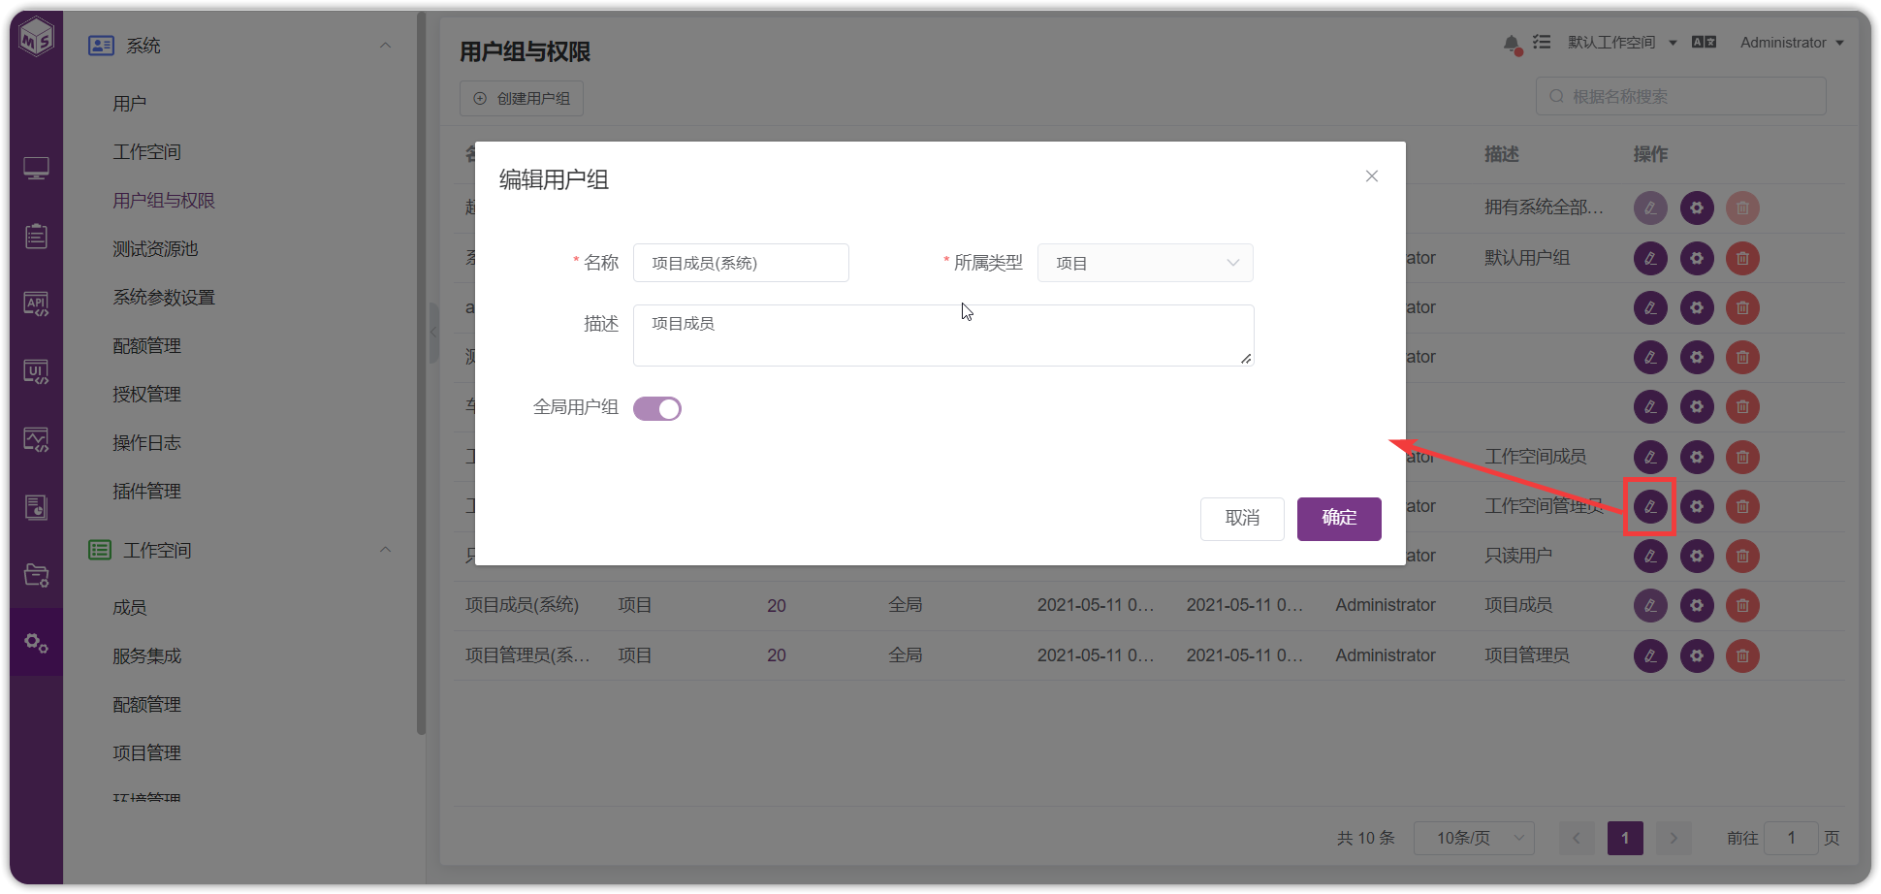Image resolution: width=1881 pixels, height=894 pixels.
Task: Open 测试资源池 in the sidebar
Action: click(155, 249)
